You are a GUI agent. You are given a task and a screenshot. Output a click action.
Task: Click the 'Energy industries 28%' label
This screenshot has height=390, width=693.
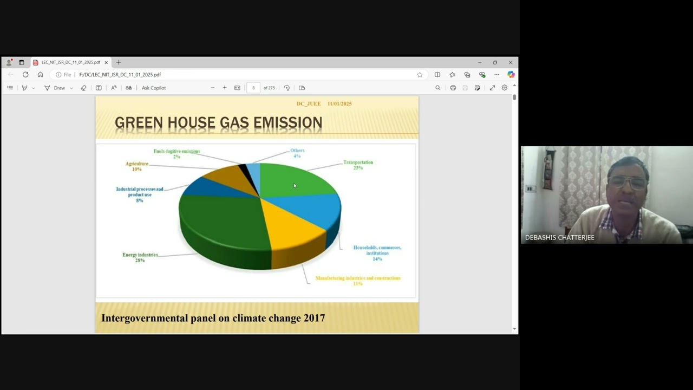[140, 257]
